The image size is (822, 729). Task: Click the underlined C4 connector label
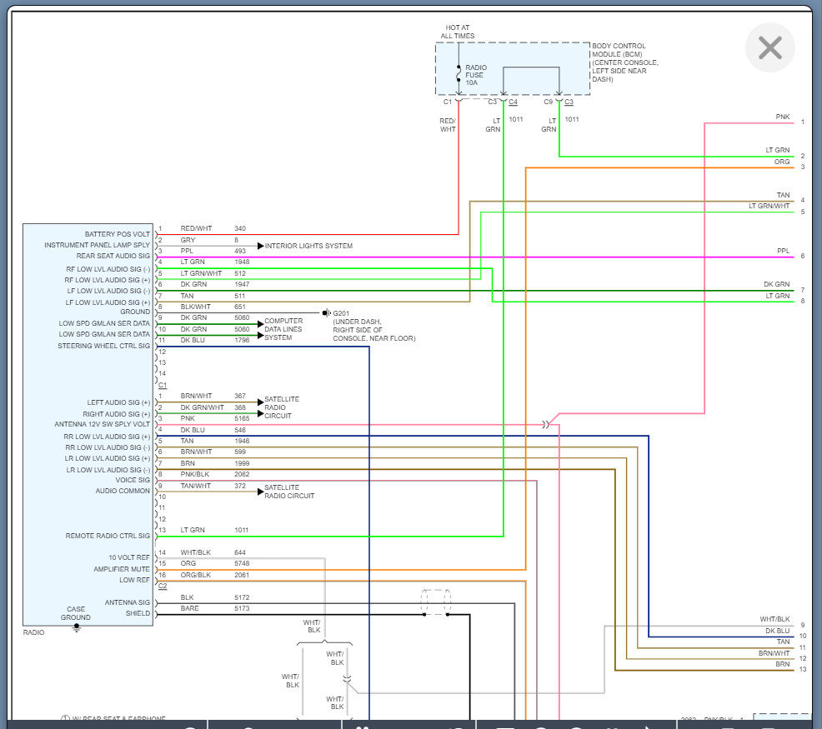pyautogui.click(x=513, y=102)
